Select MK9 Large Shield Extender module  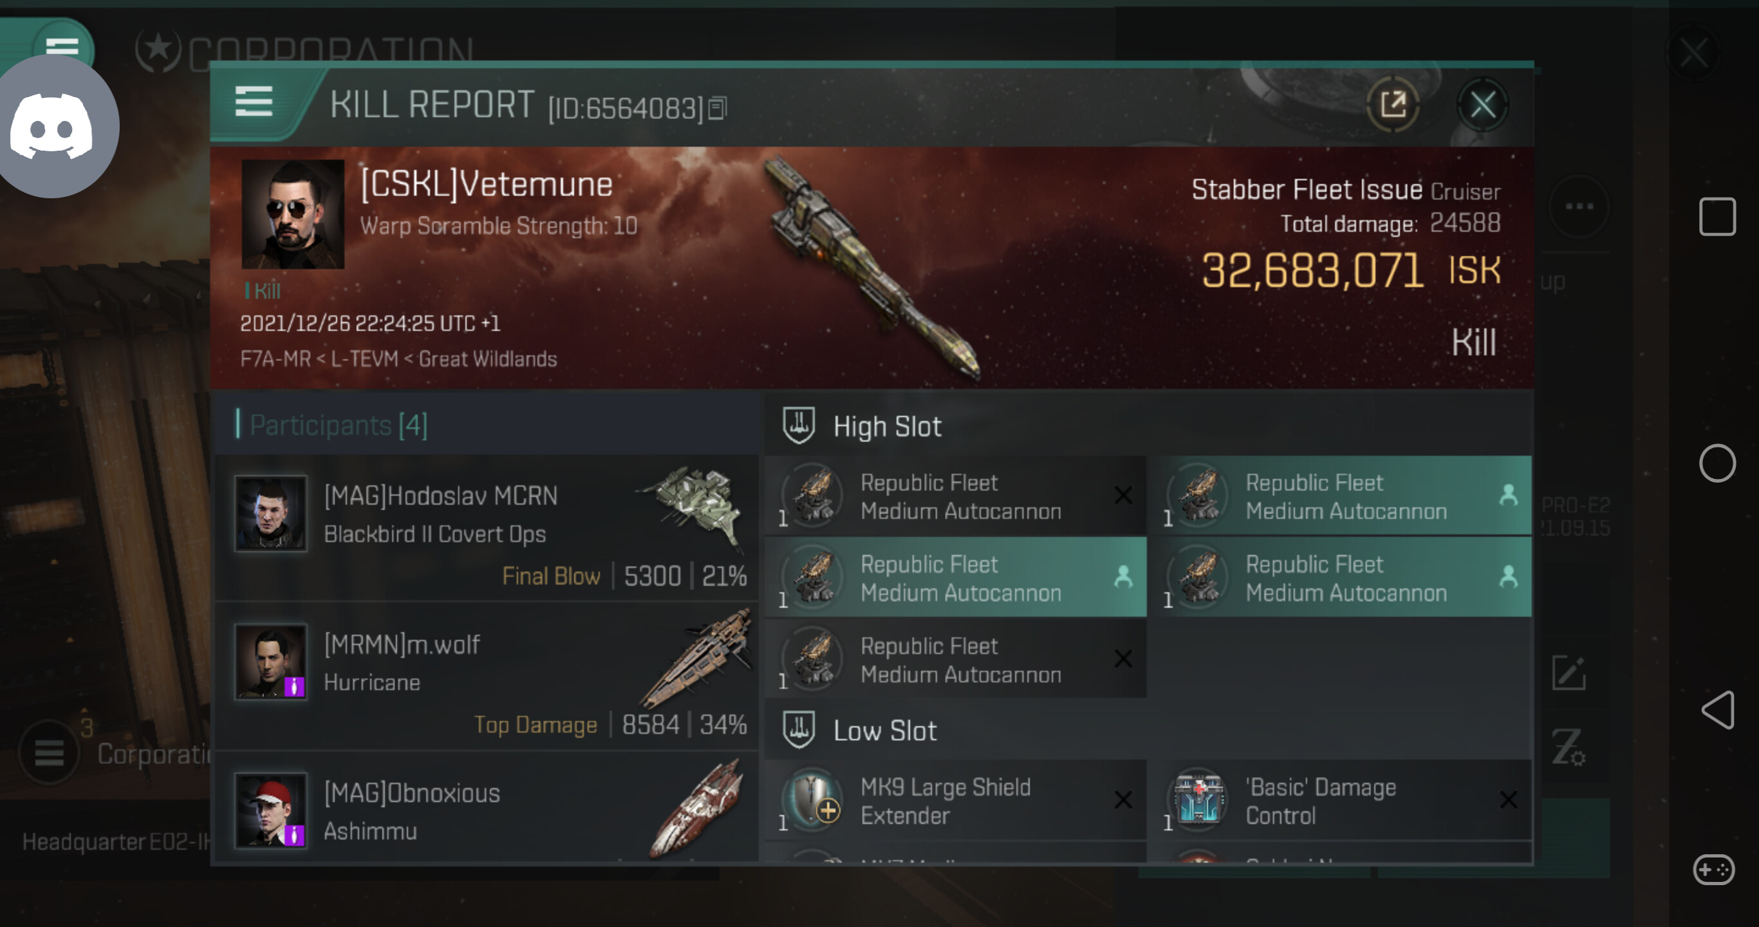point(955,800)
